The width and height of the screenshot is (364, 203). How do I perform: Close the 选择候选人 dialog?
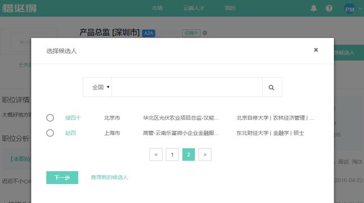pyautogui.click(x=316, y=50)
